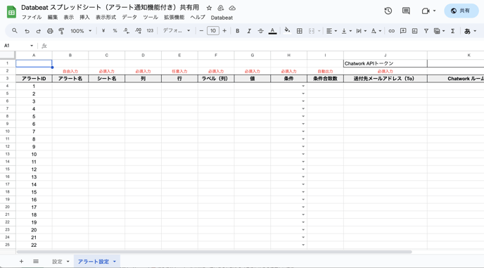Screen dimensions: 484x268
Task: Click the undo arrow in toolbar
Action: (27, 31)
